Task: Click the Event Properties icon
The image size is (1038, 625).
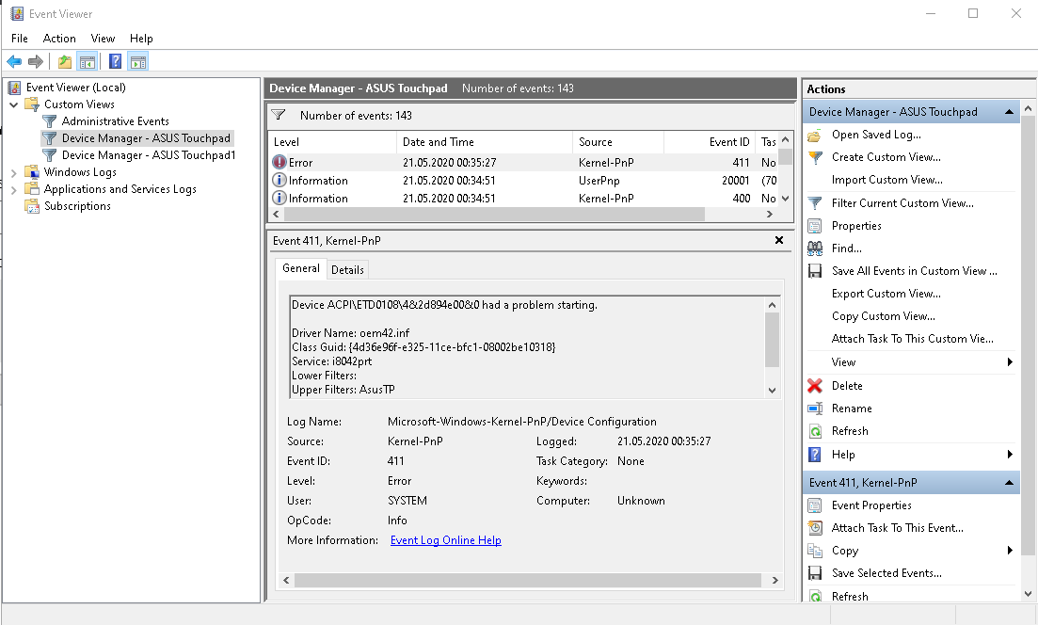Action: 815,505
